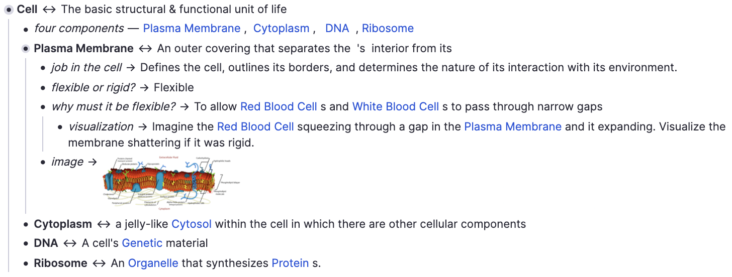Click the bullet next to 'visualization'
This screenshot has width=732, height=277.
pos(60,127)
